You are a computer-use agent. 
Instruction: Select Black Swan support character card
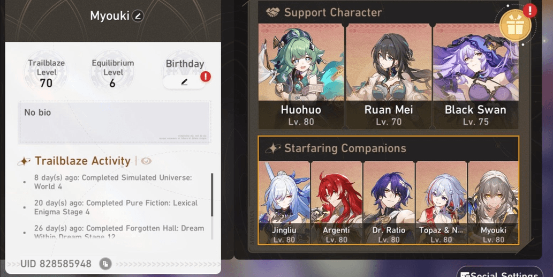point(475,76)
